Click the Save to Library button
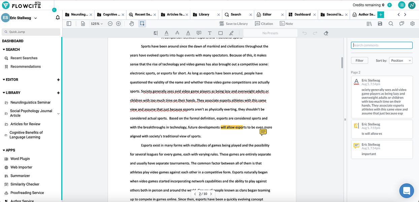Screen dimensions: 419x202 coord(233,24)
